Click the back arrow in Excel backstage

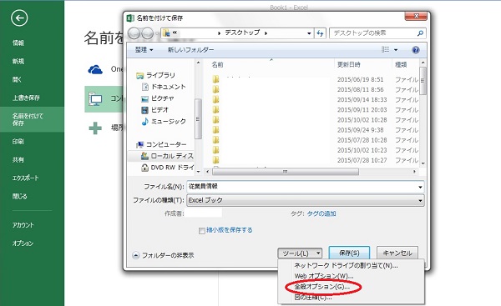click(19, 18)
